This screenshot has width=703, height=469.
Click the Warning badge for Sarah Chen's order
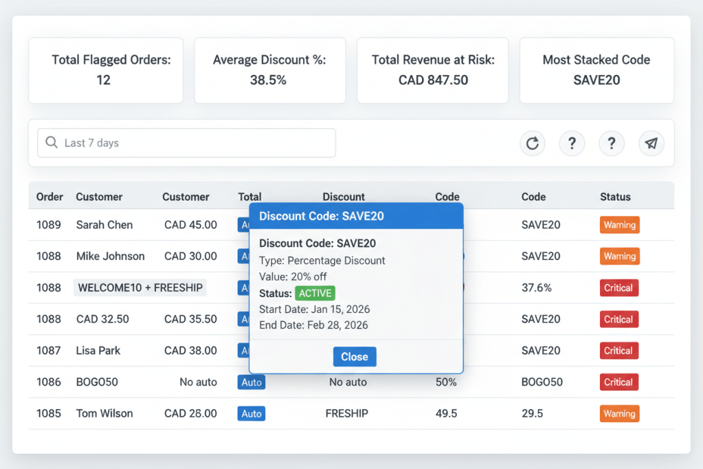[x=619, y=225]
